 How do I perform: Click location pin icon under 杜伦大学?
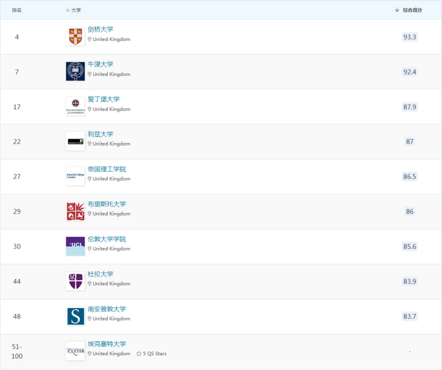pos(90,283)
